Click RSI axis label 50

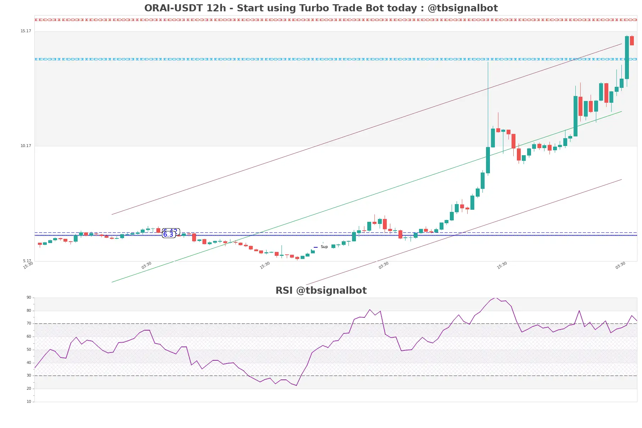(29, 350)
